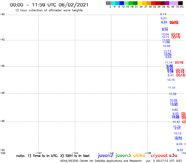Click the wave height value 11.14
The height and width of the screenshot is (163, 186).
pos(169,62)
